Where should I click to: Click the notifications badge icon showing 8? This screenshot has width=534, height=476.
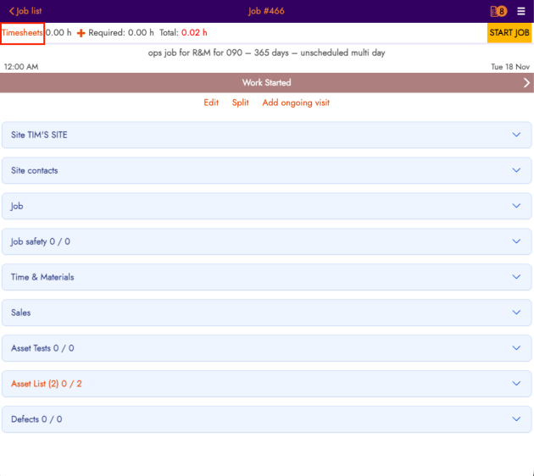[x=498, y=11]
